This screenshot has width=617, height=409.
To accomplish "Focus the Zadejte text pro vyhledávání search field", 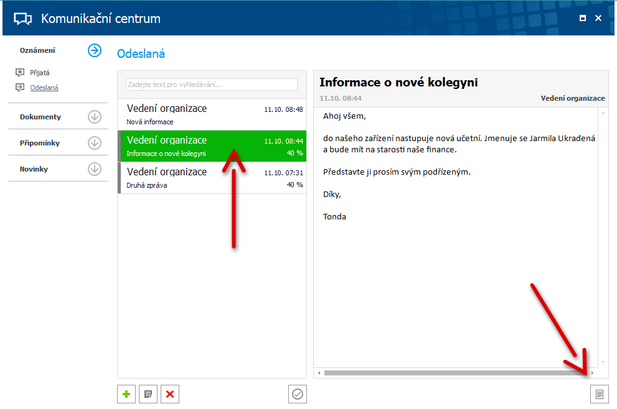I will (x=212, y=85).
